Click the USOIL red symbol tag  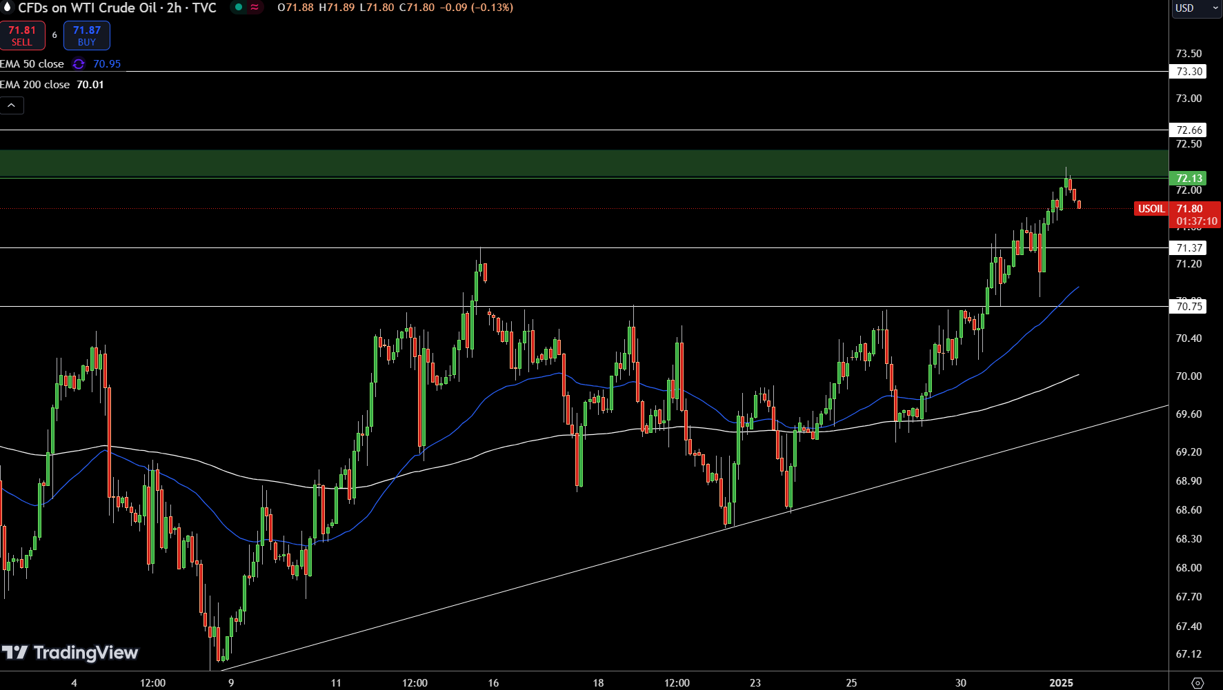click(1151, 209)
